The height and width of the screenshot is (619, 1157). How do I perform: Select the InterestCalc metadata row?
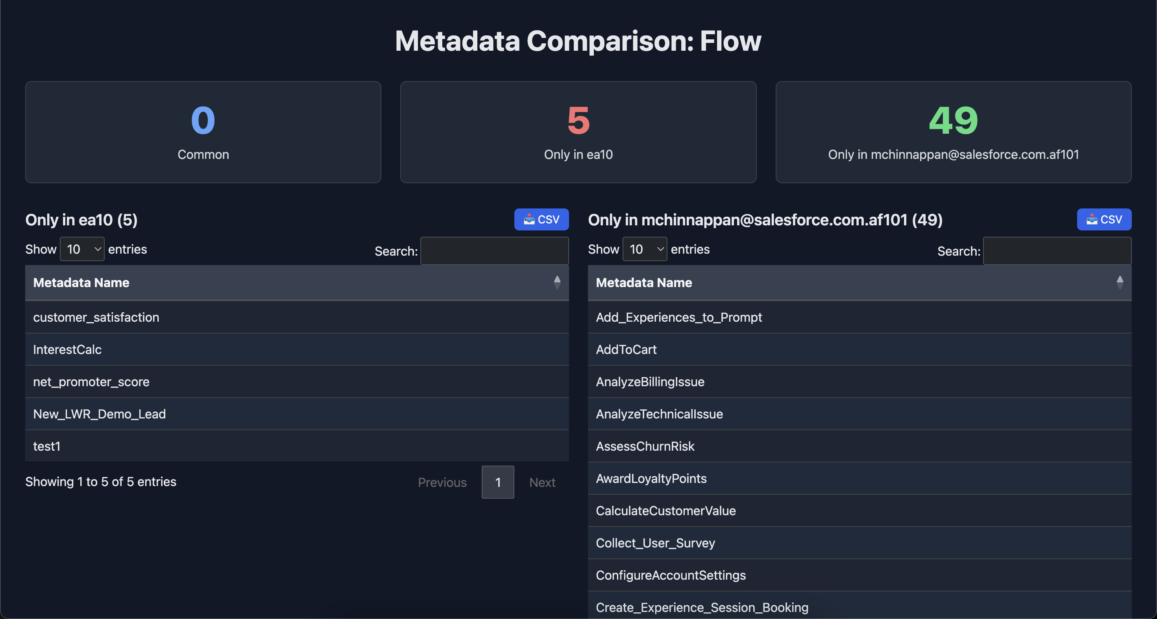click(296, 350)
